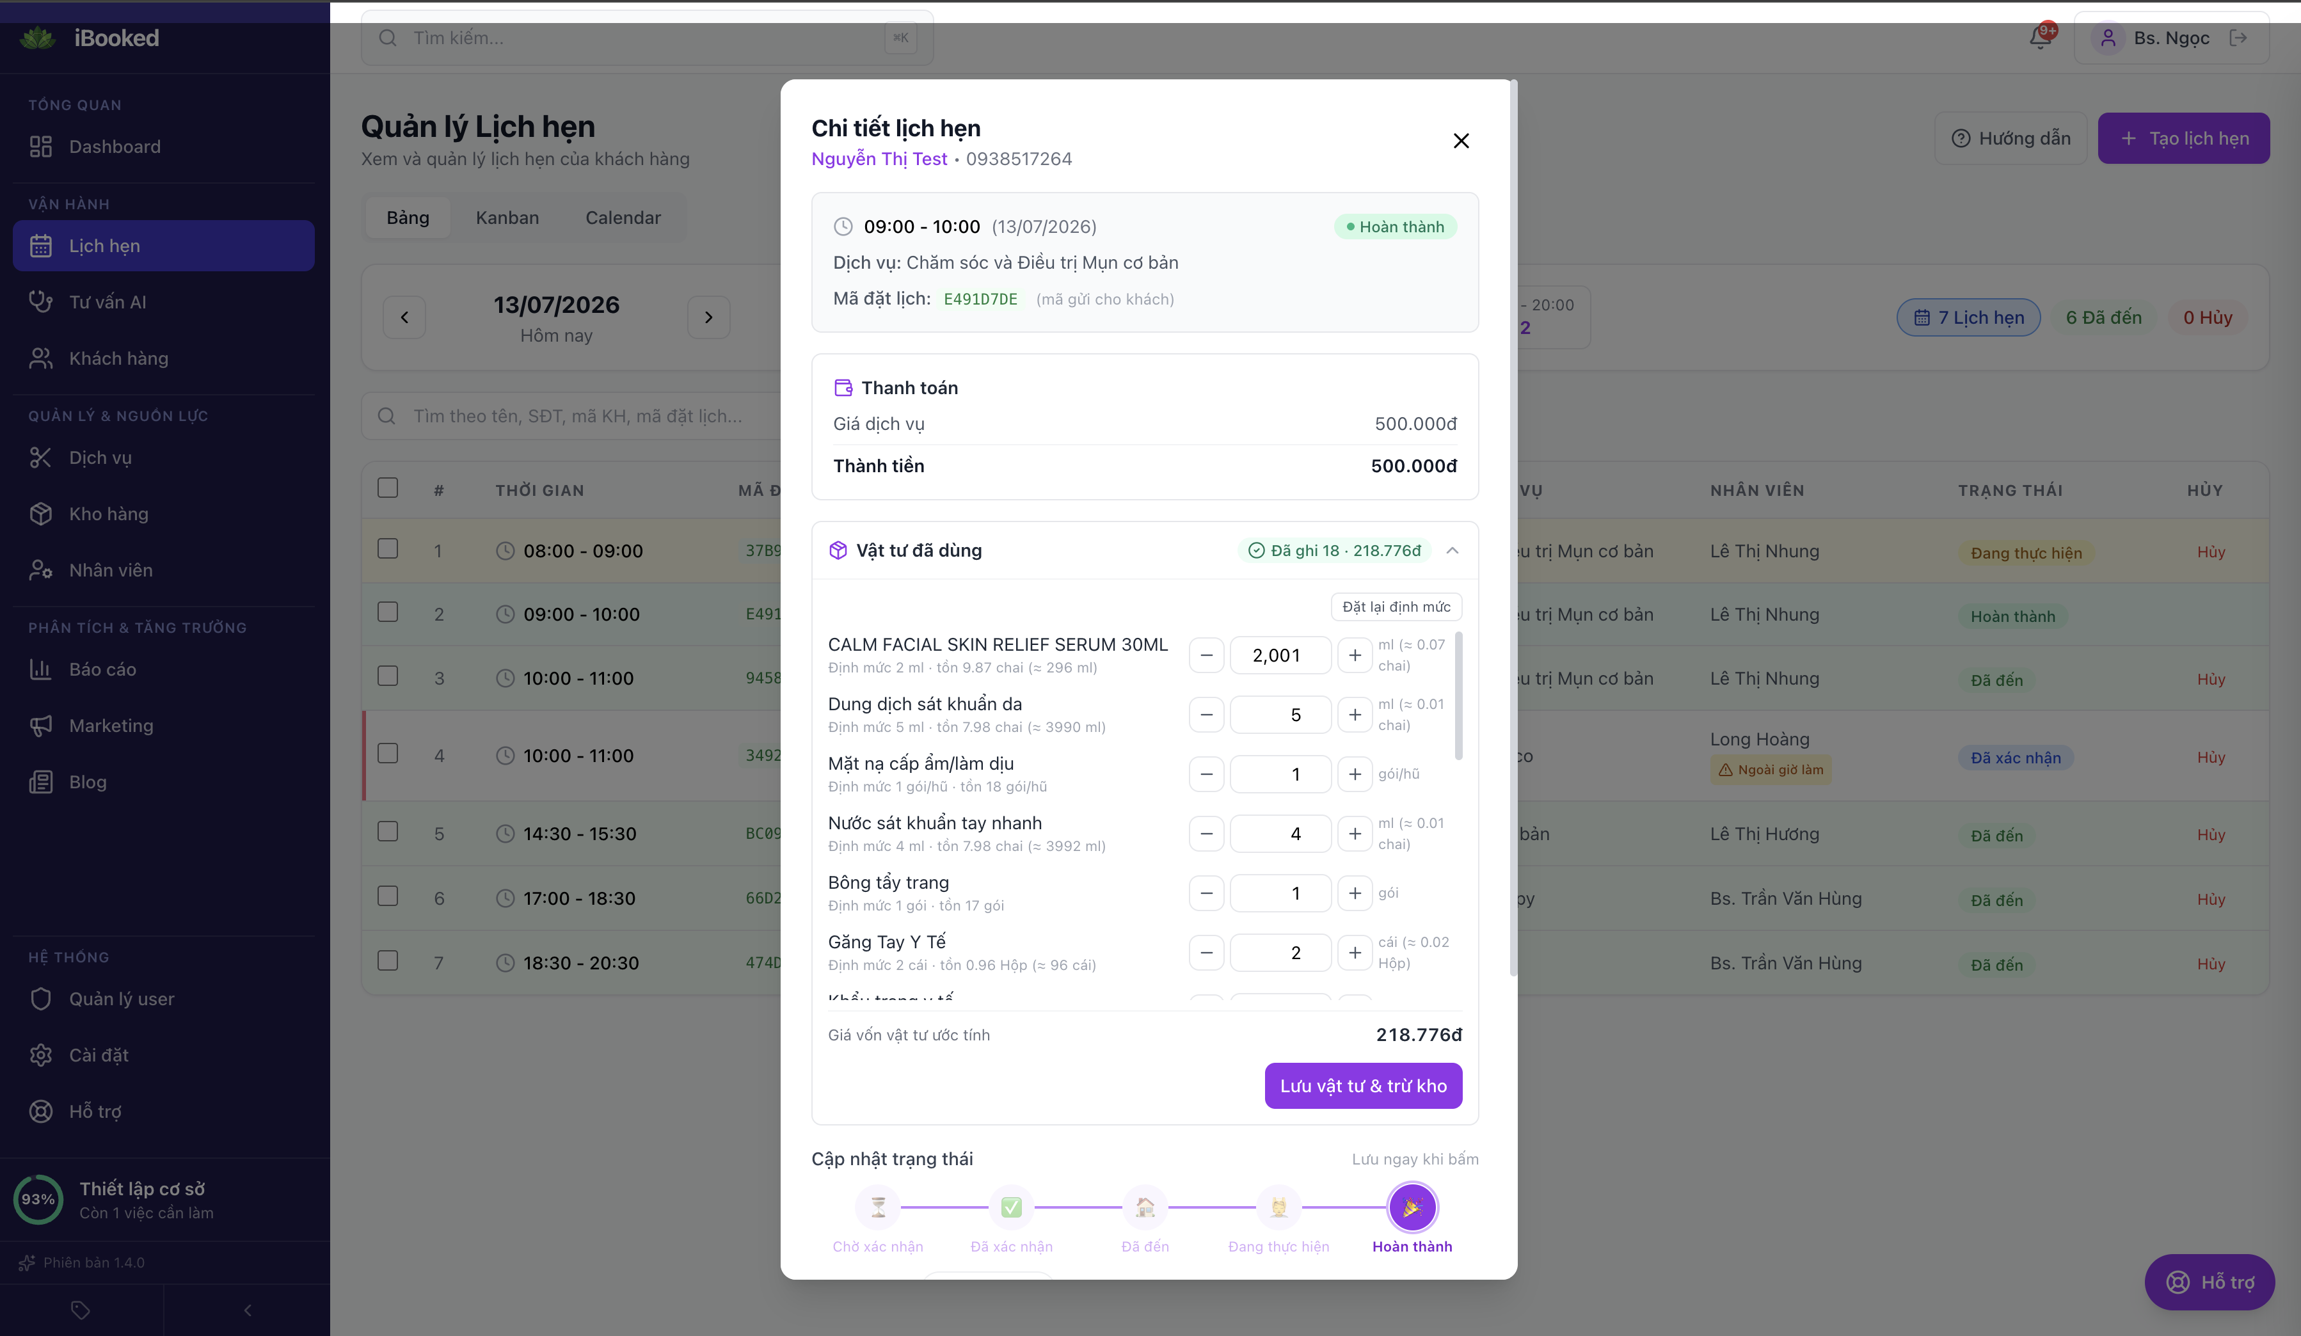Click the Cài đặt gear icon

[x=40, y=1054]
